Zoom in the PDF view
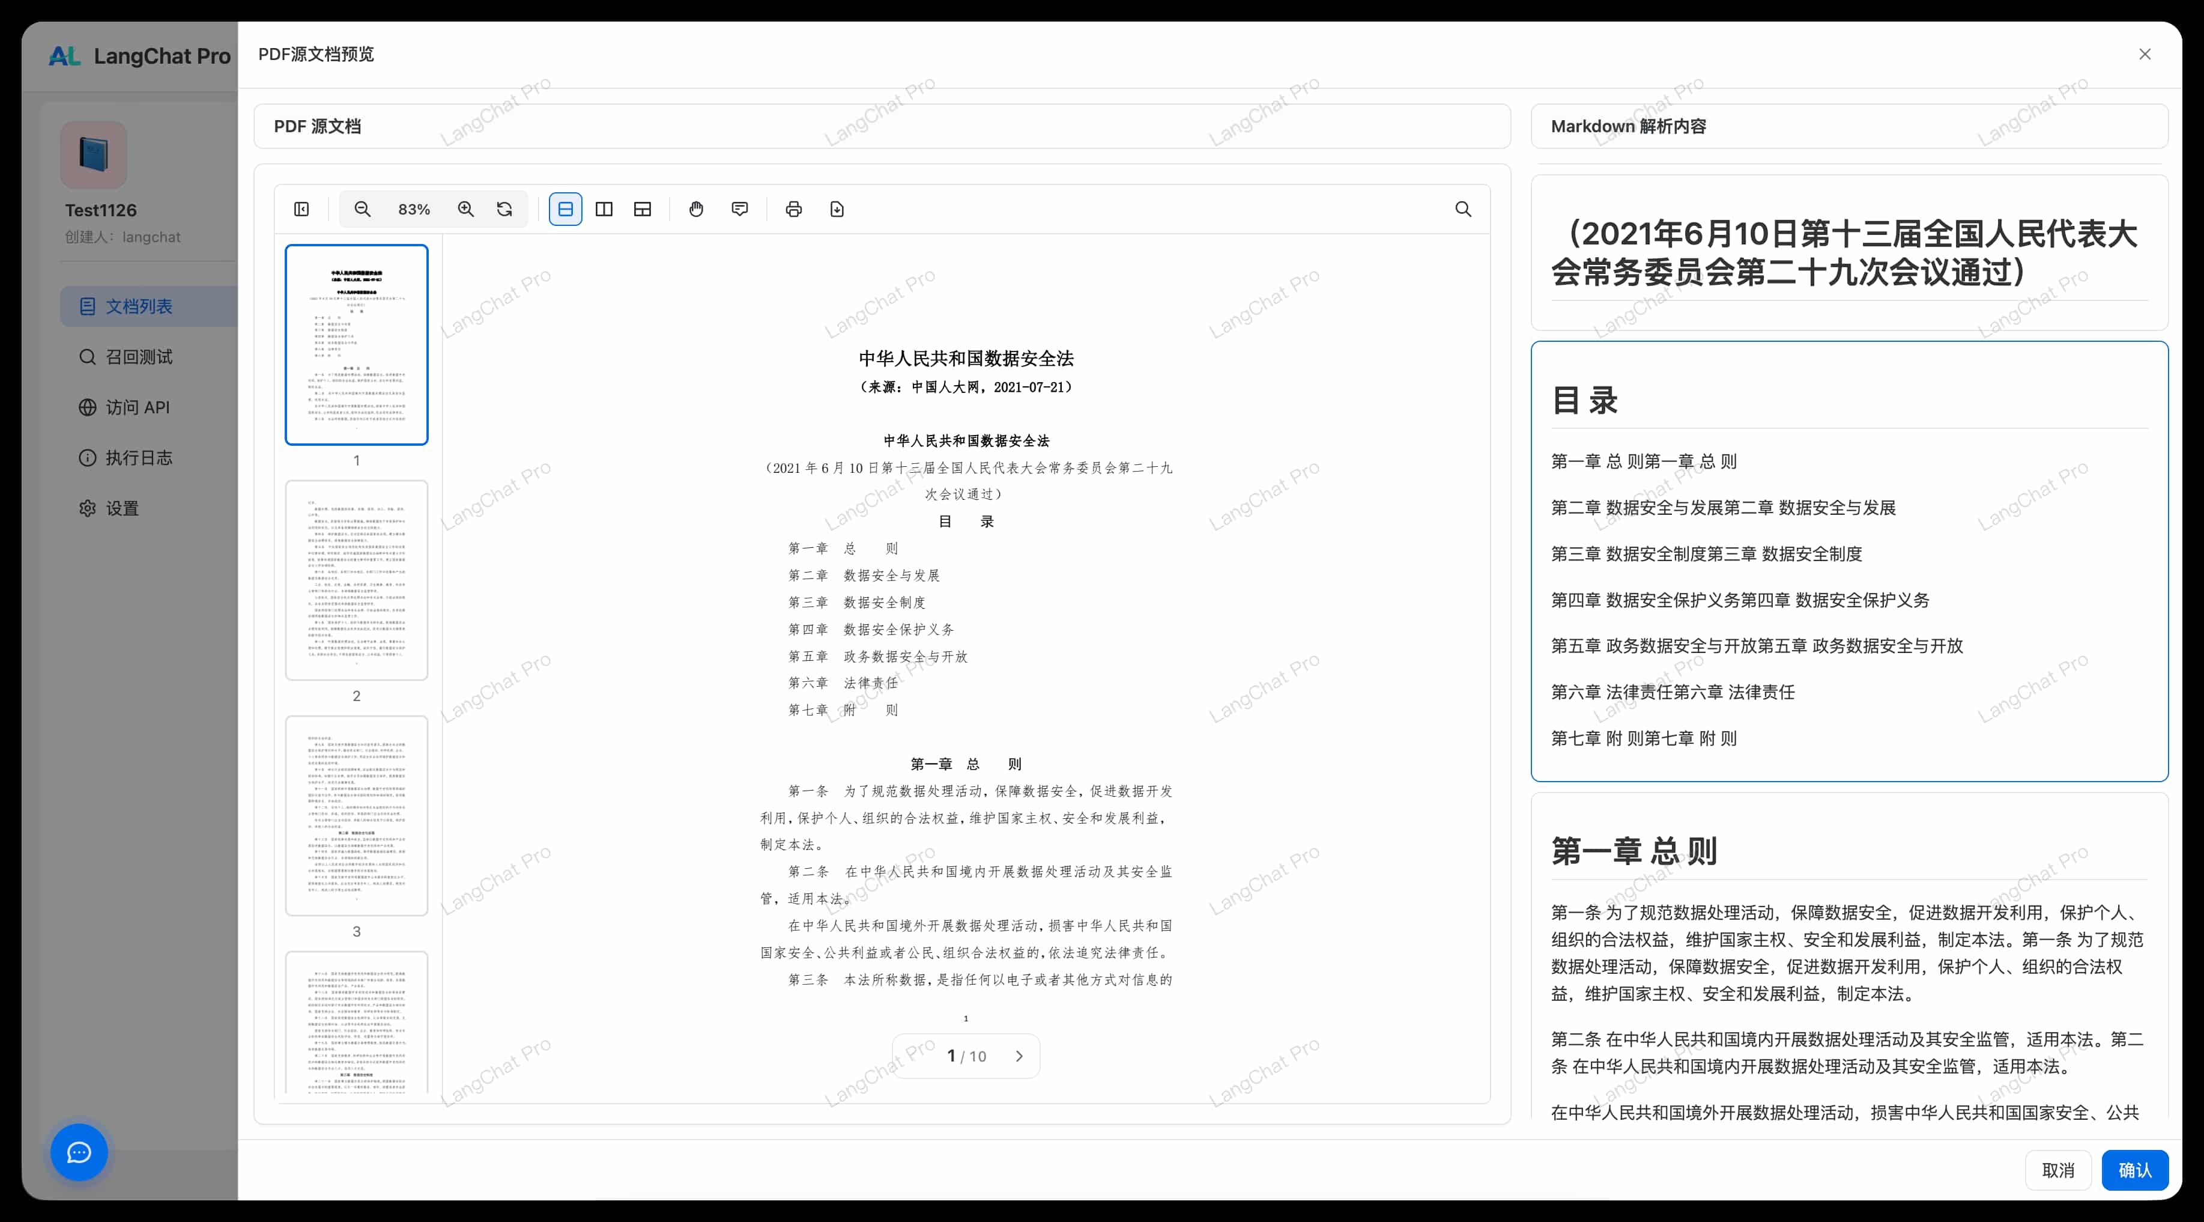Viewport: 2204px width, 1222px height. click(x=465, y=209)
